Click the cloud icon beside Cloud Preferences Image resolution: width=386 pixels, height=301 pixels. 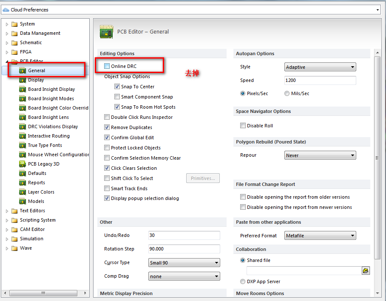(6, 10)
